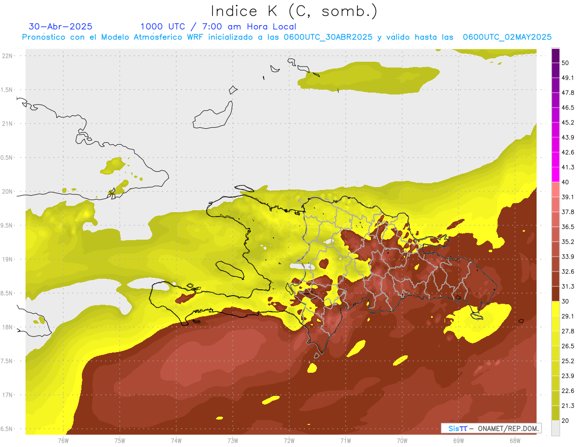Click the "1000 UTC / 7:00 am Hora Local" time
This screenshot has height=447, width=578.
(218, 27)
